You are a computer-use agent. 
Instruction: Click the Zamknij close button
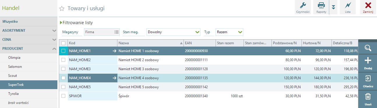[x=368, y=7]
